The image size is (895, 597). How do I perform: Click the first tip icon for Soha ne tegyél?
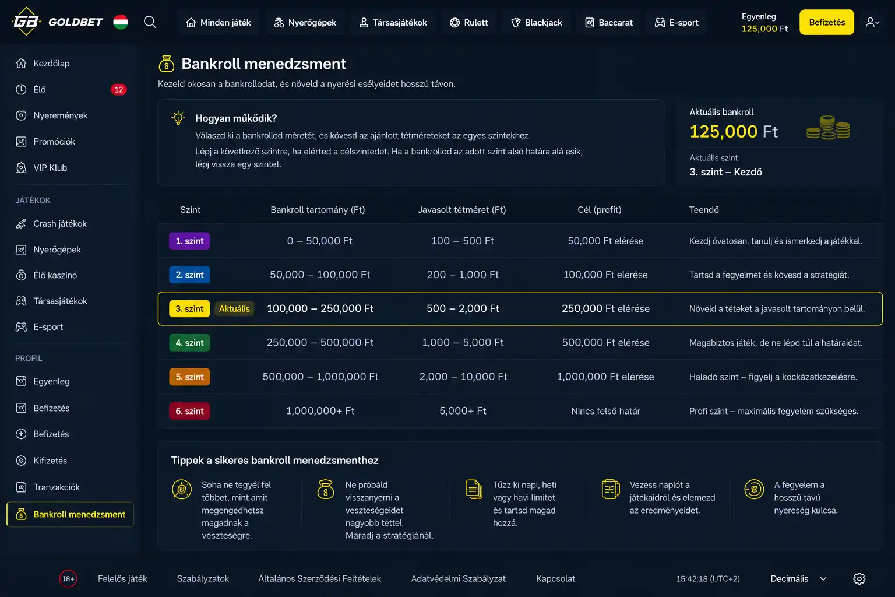[182, 489]
